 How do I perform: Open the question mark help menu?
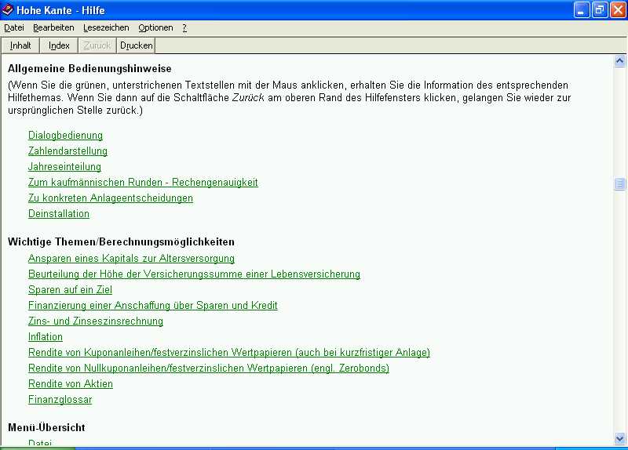[184, 27]
